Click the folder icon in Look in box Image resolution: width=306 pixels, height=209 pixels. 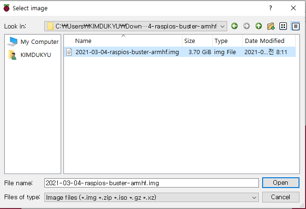click(50, 26)
